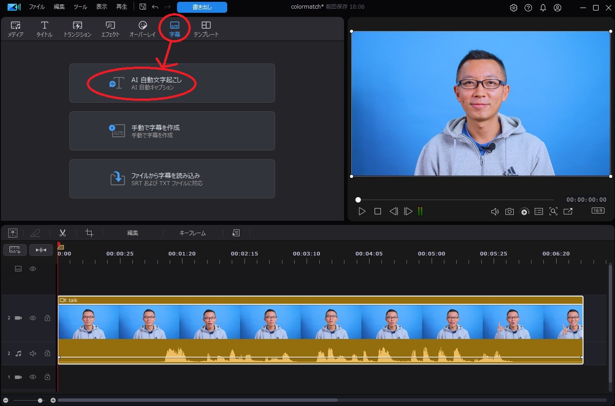Open the ファイル menu
The image size is (615, 406).
coord(36,7)
